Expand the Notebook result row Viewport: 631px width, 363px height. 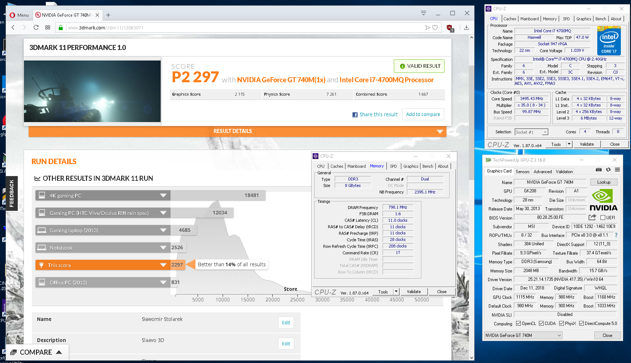tap(163, 248)
